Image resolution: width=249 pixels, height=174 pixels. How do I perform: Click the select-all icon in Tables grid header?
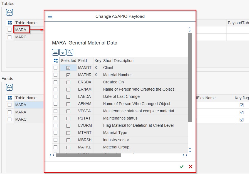(x=10, y=23)
